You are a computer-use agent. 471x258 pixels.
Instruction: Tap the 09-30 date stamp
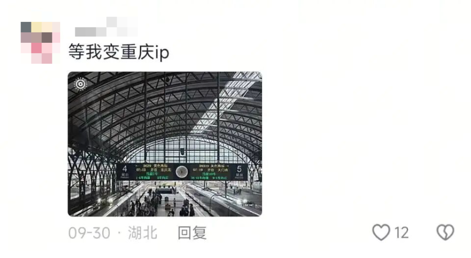[89, 233]
